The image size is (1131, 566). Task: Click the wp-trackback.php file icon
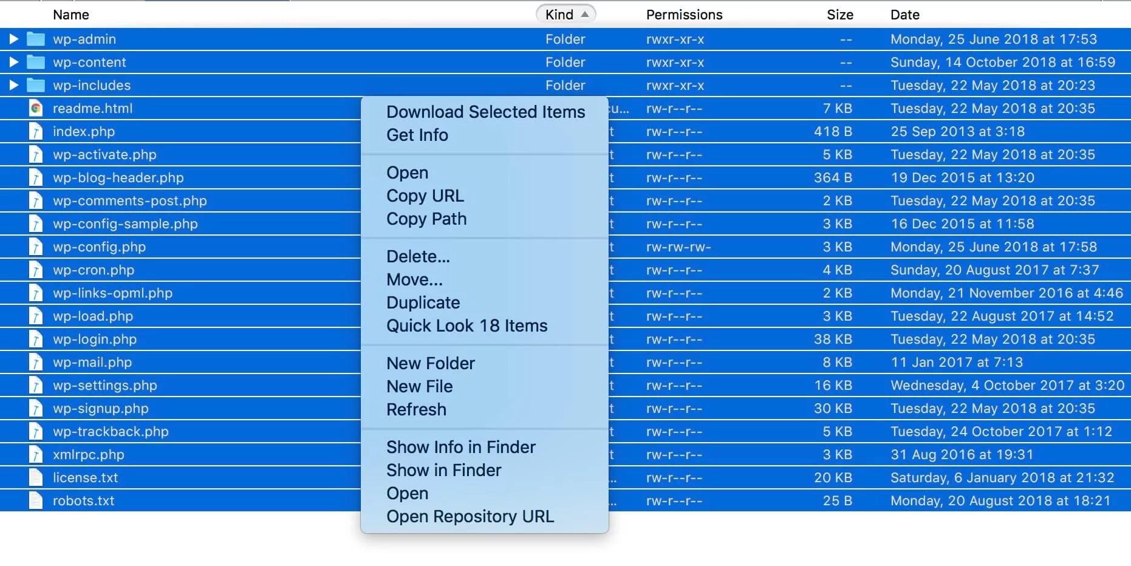coord(36,432)
